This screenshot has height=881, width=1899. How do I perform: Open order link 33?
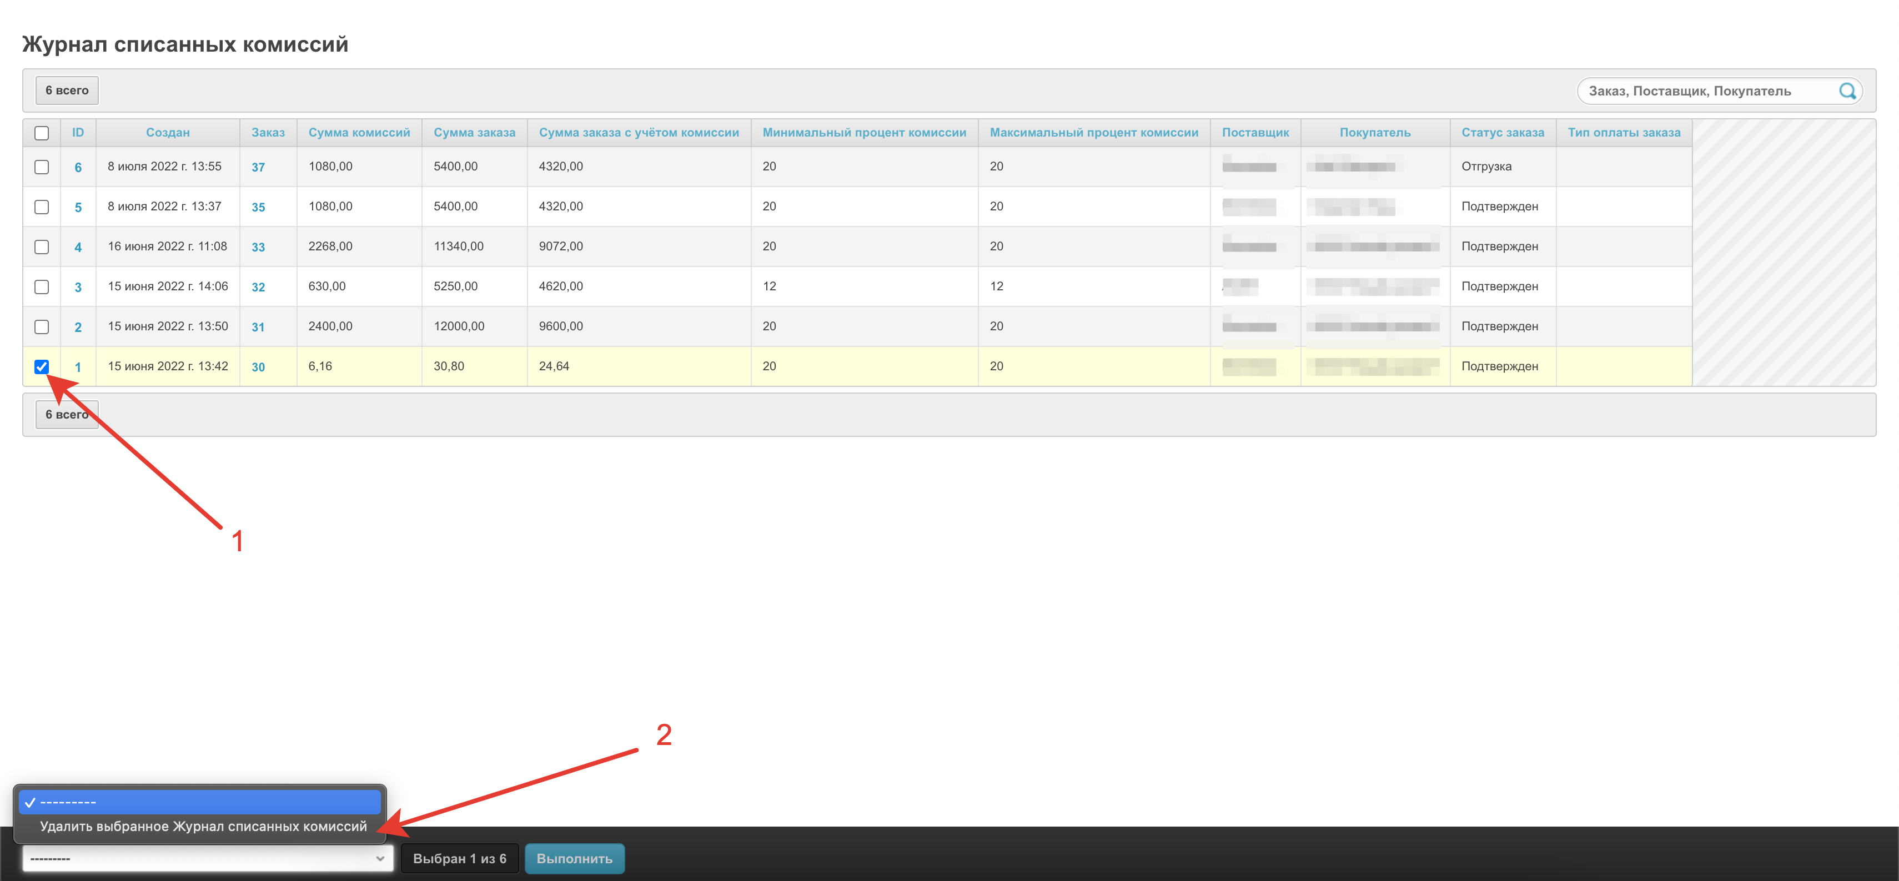coord(258,247)
